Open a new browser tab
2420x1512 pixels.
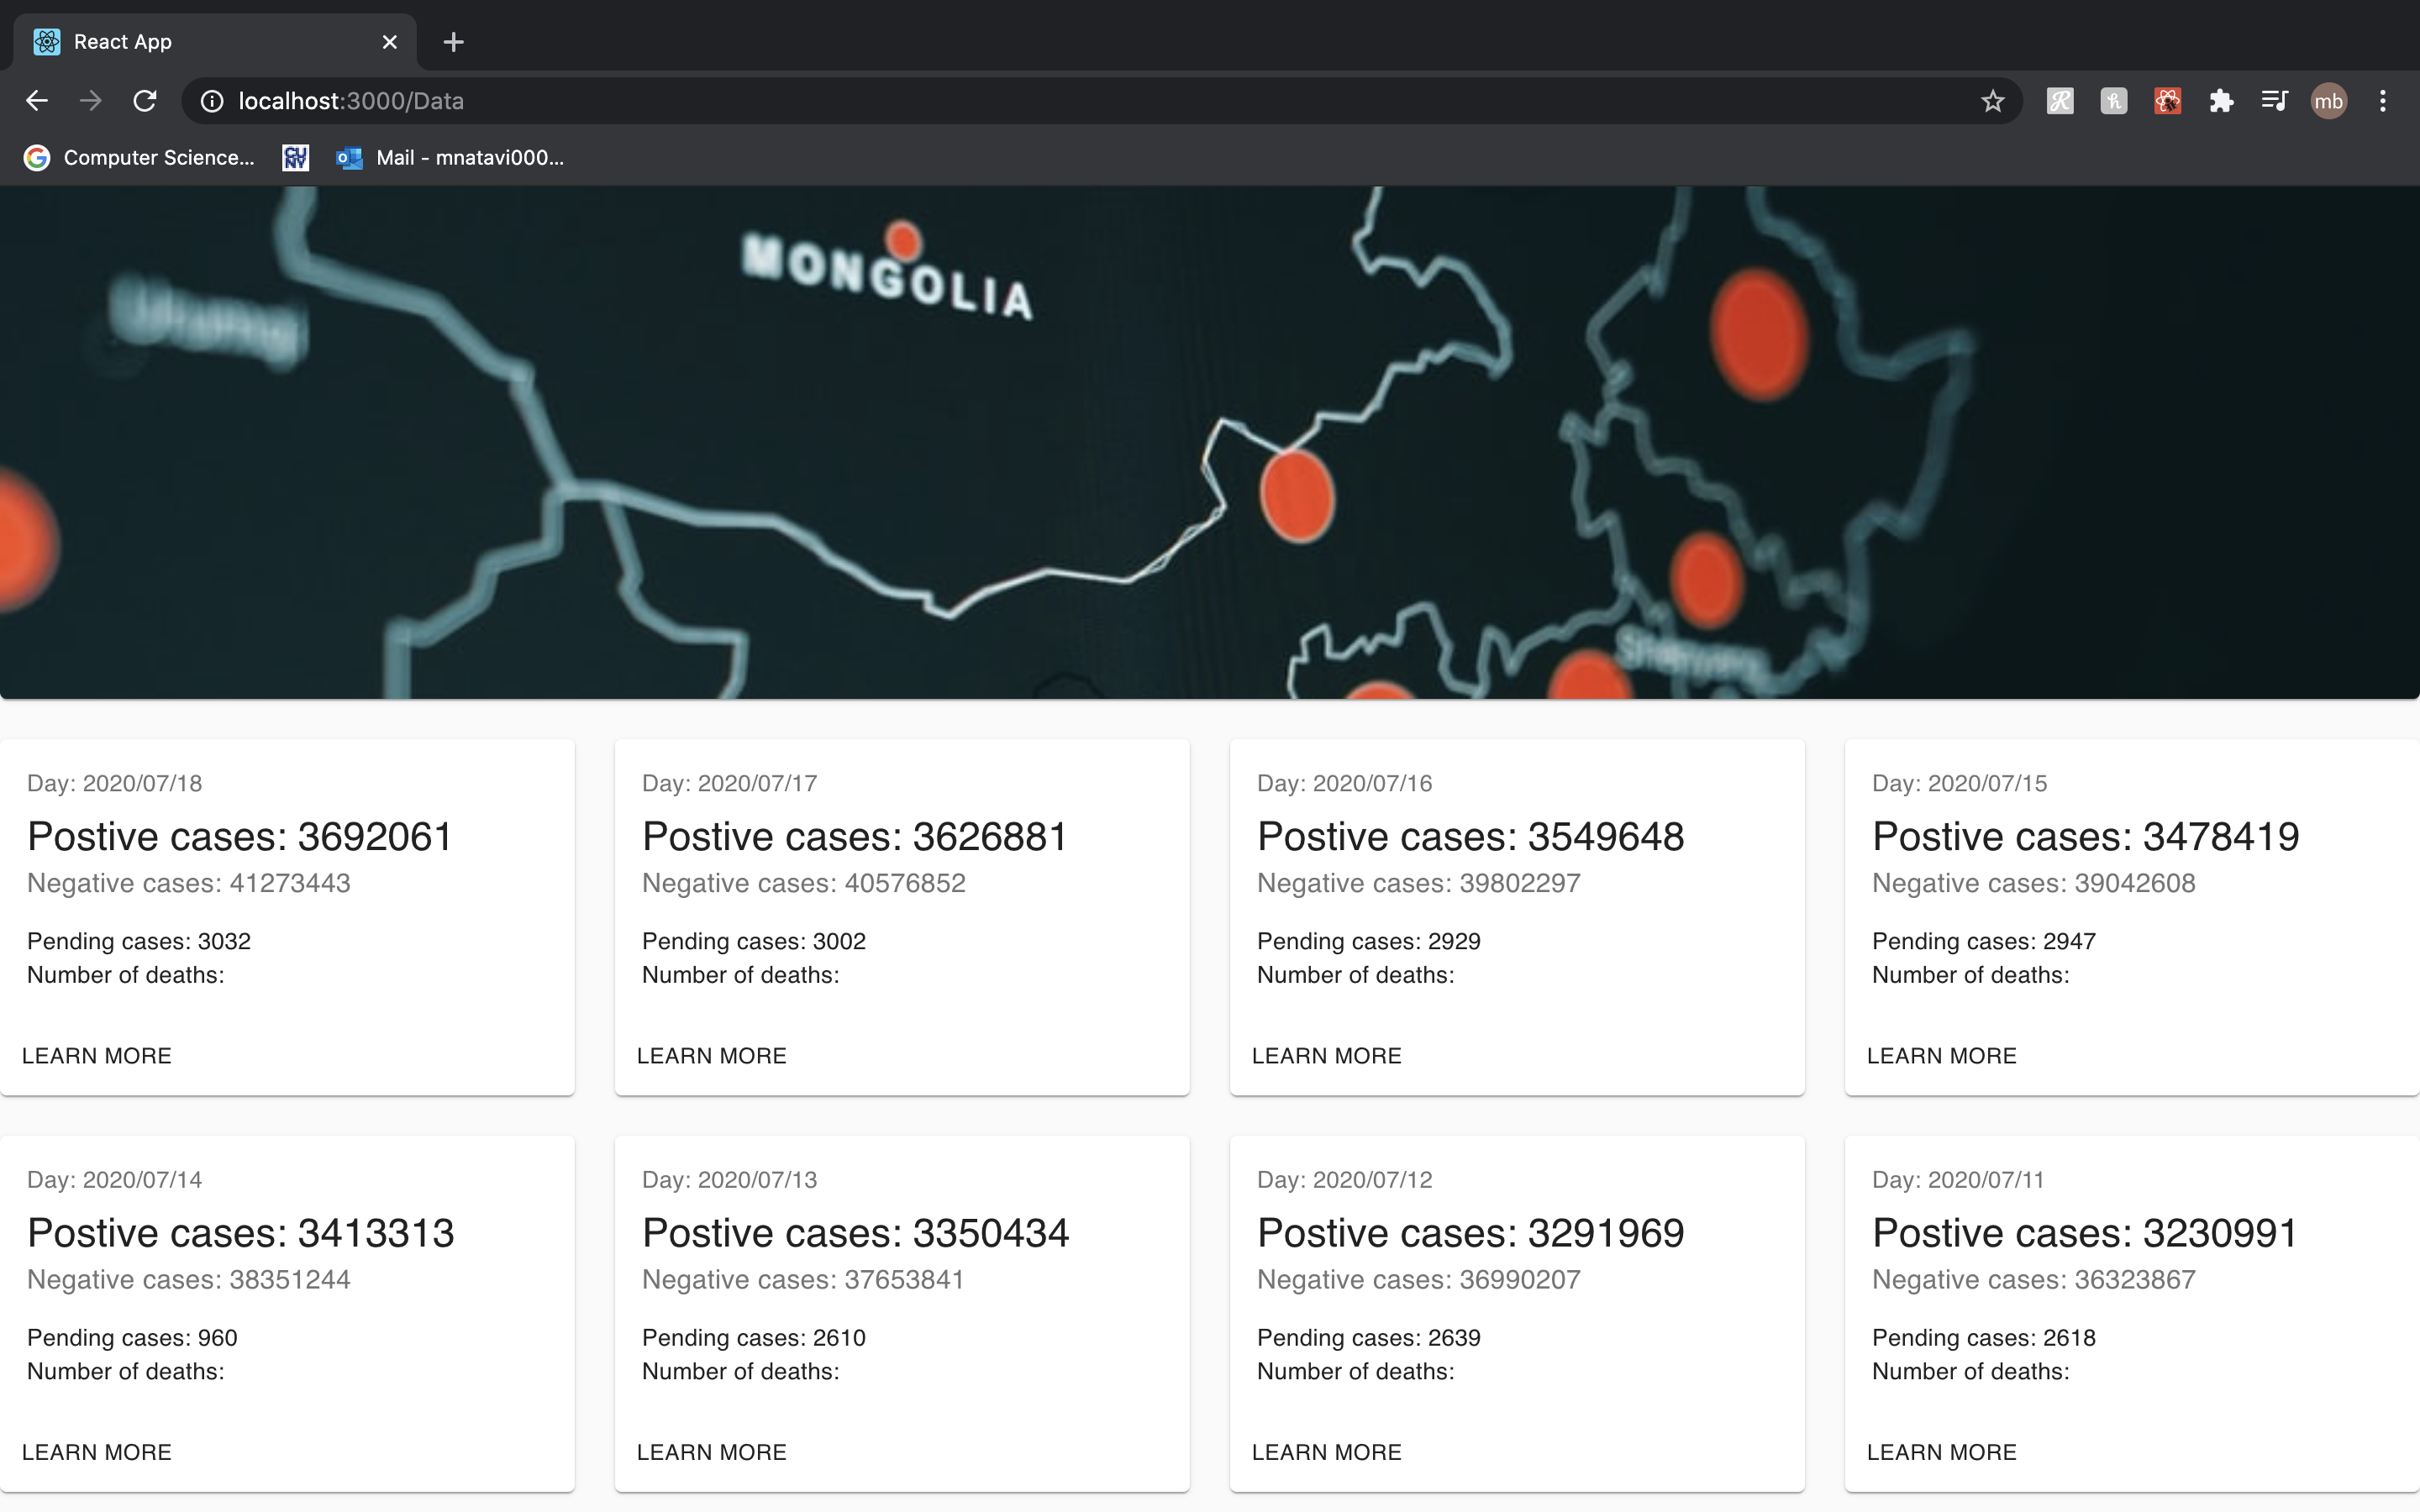(x=453, y=42)
